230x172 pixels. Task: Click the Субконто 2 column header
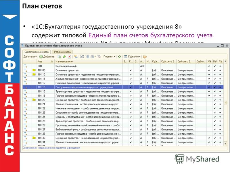tap(168, 62)
